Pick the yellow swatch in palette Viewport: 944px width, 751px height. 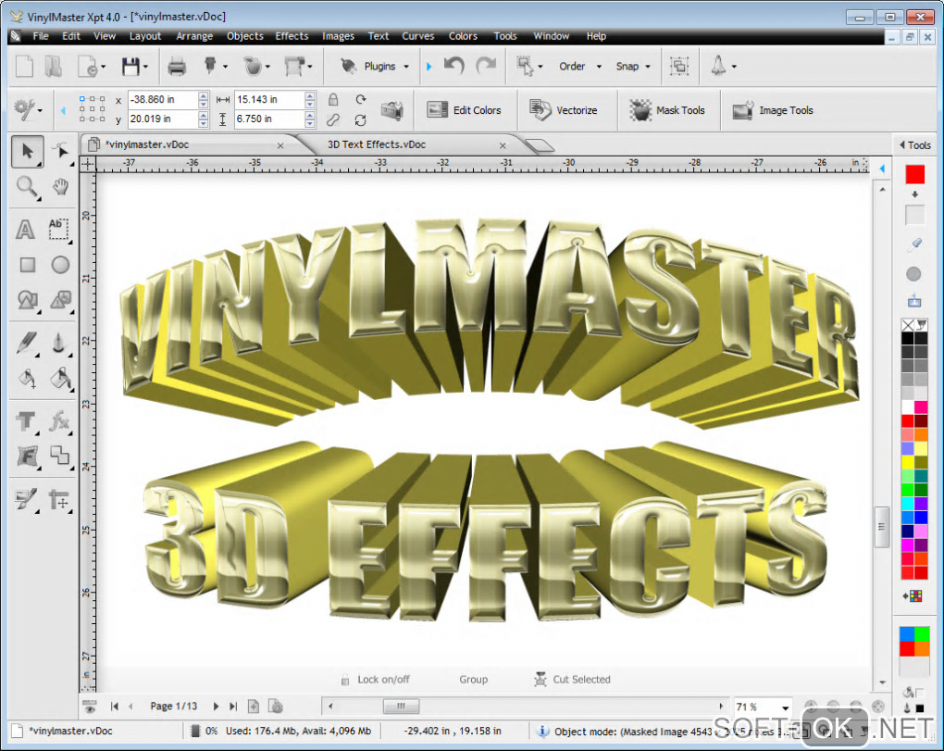[x=908, y=462]
